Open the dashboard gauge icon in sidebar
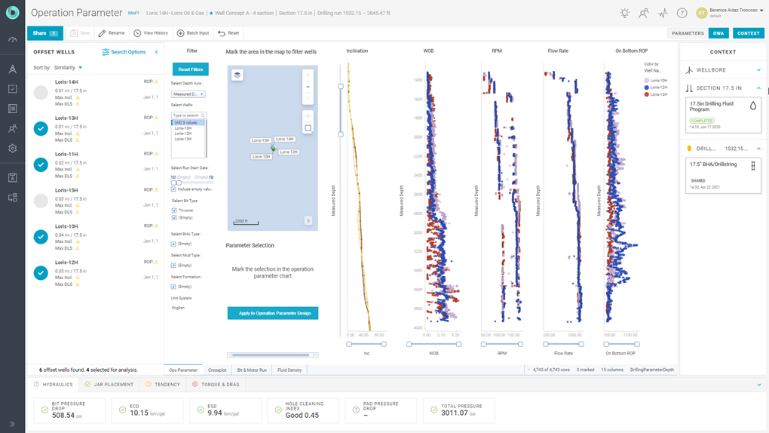The height and width of the screenshot is (433, 769). click(x=13, y=40)
